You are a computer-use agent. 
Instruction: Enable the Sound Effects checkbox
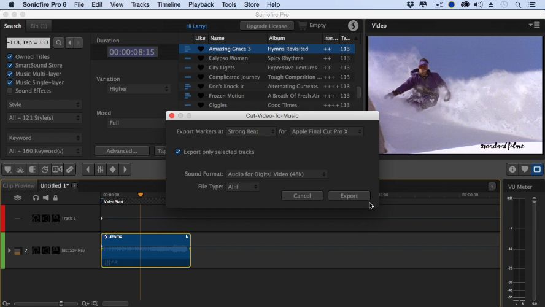coord(10,91)
